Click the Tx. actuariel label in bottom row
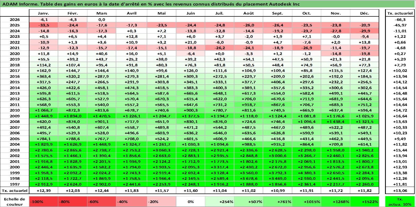Viewport: 416px width, 207px height. pyautogui.click(x=15, y=191)
